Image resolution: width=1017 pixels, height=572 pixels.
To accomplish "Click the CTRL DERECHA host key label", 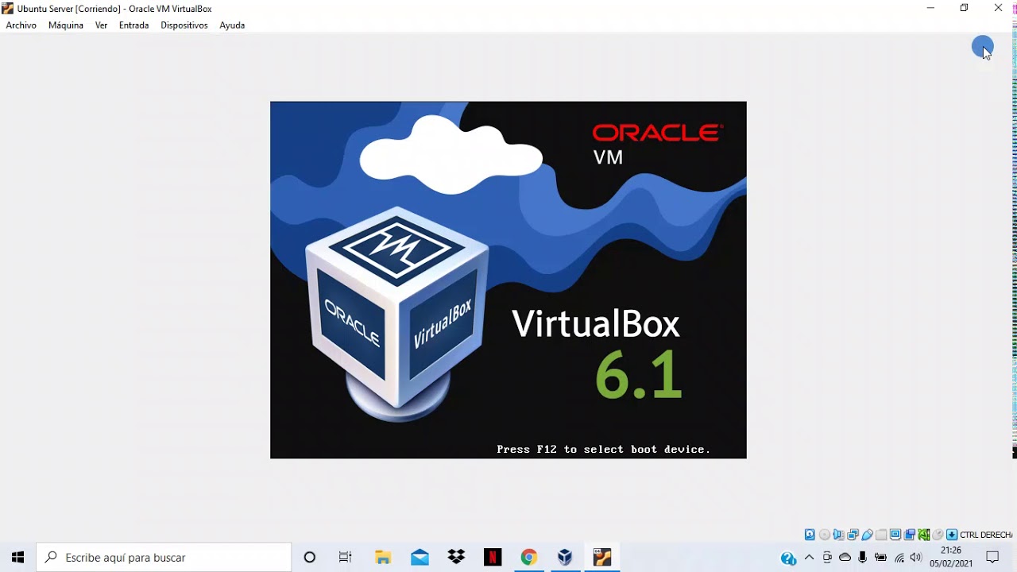I will tap(986, 535).
